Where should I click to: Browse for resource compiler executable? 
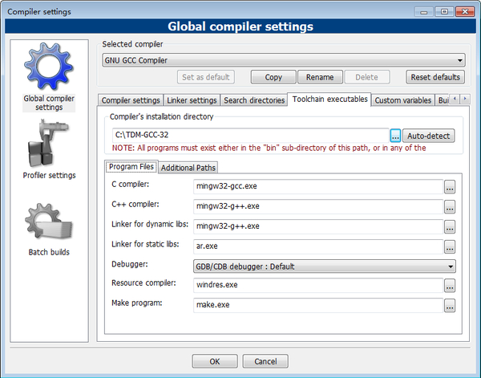click(450, 285)
